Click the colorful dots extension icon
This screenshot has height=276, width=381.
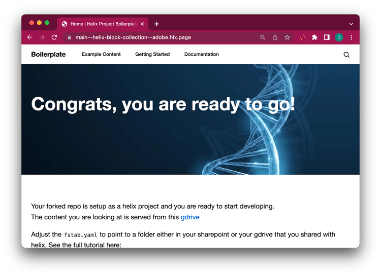[303, 37]
